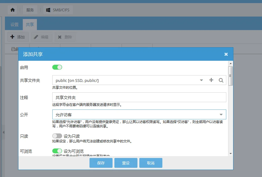This screenshot has height=177, width=262.
Task: Toggle the 启用 switch
Action: click(x=57, y=67)
